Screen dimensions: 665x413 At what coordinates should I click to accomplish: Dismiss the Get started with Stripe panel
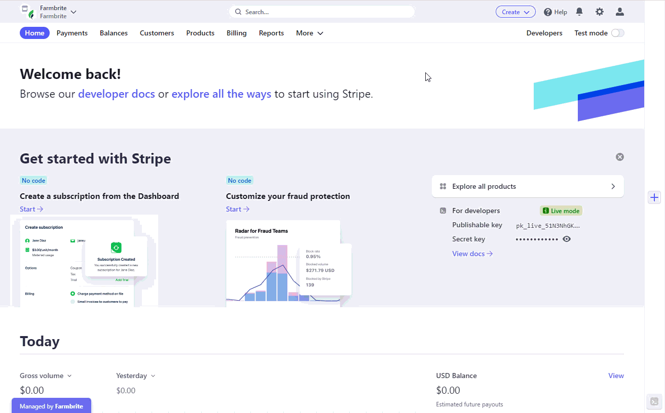click(x=619, y=157)
